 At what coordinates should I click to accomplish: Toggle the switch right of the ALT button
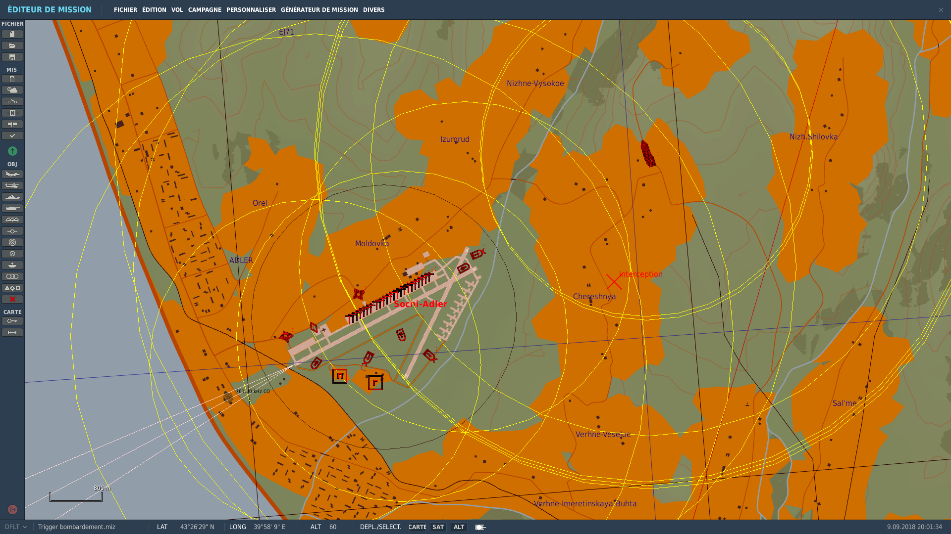pos(480,527)
